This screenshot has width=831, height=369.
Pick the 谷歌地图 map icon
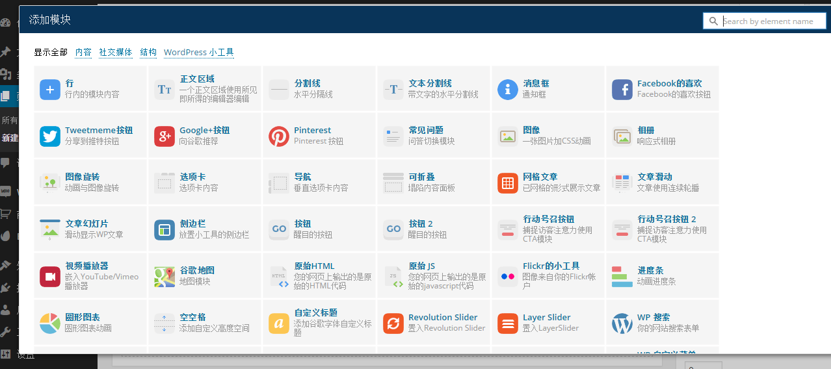click(165, 277)
